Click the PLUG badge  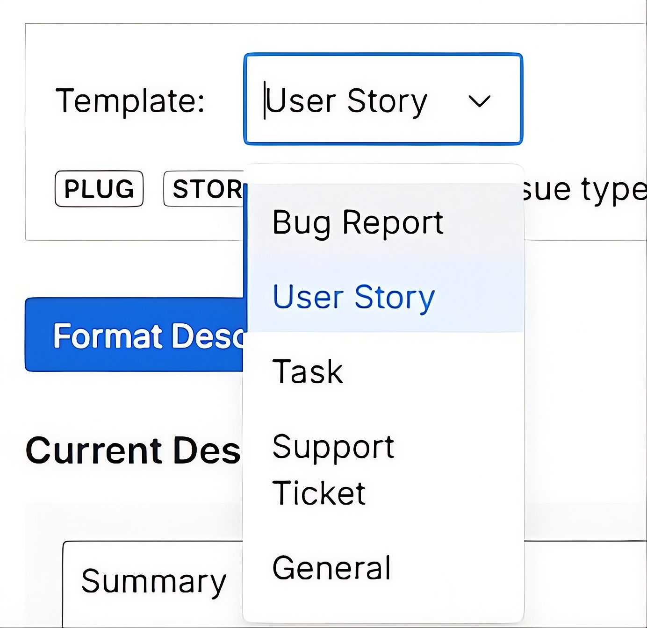pyautogui.click(x=99, y=189)
